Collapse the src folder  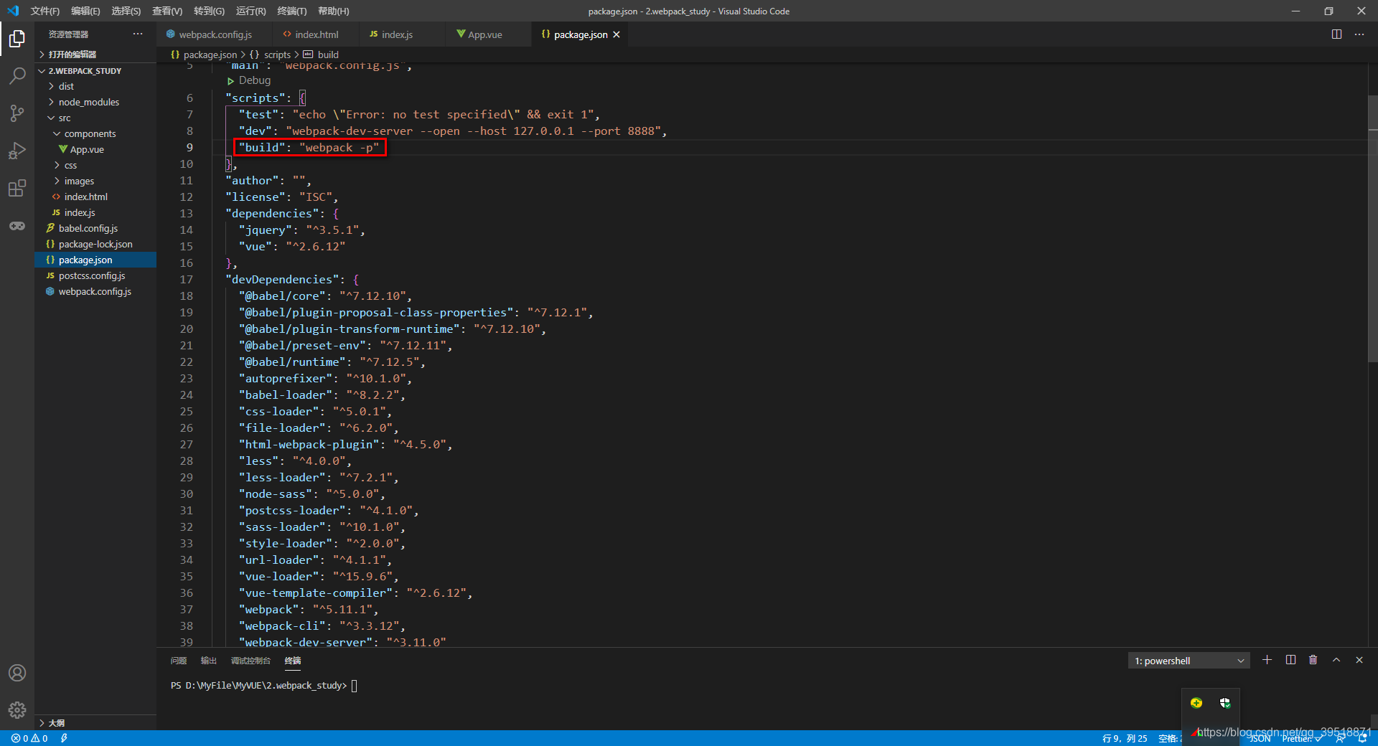tap(95, 118)
